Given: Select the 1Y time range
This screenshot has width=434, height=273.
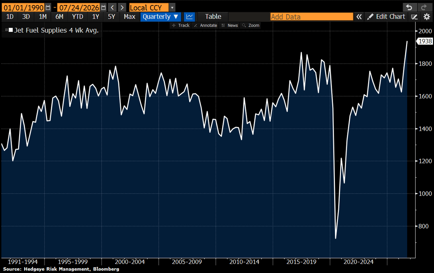Looking at the screenshot, I should [x=95, y=17].
